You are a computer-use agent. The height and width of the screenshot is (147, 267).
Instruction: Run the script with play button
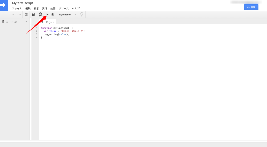point(47,15)
